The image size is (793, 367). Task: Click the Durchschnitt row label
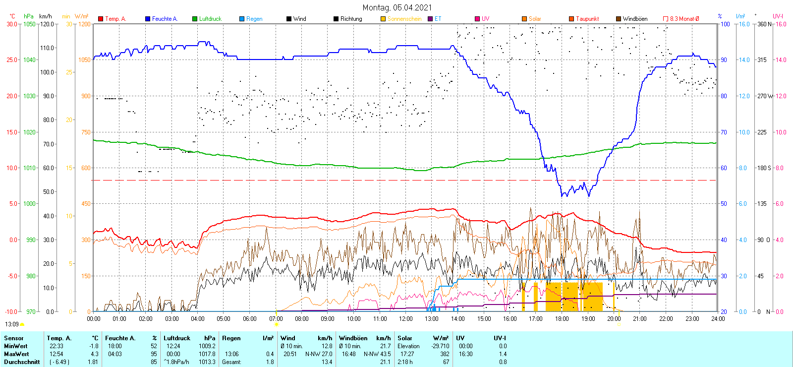tap(22, 362)
